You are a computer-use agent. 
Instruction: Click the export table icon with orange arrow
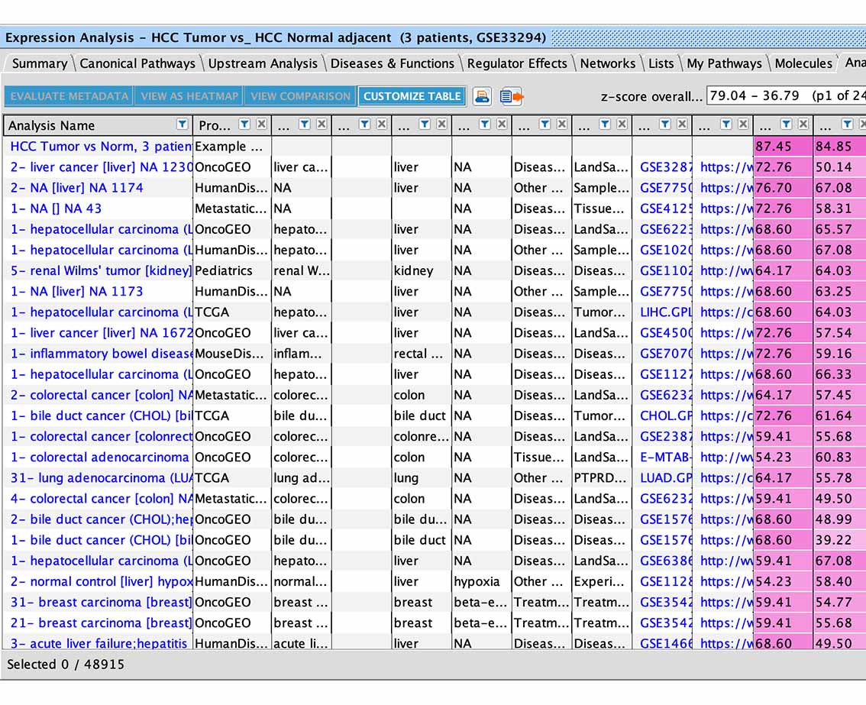(x=511, y=96)
